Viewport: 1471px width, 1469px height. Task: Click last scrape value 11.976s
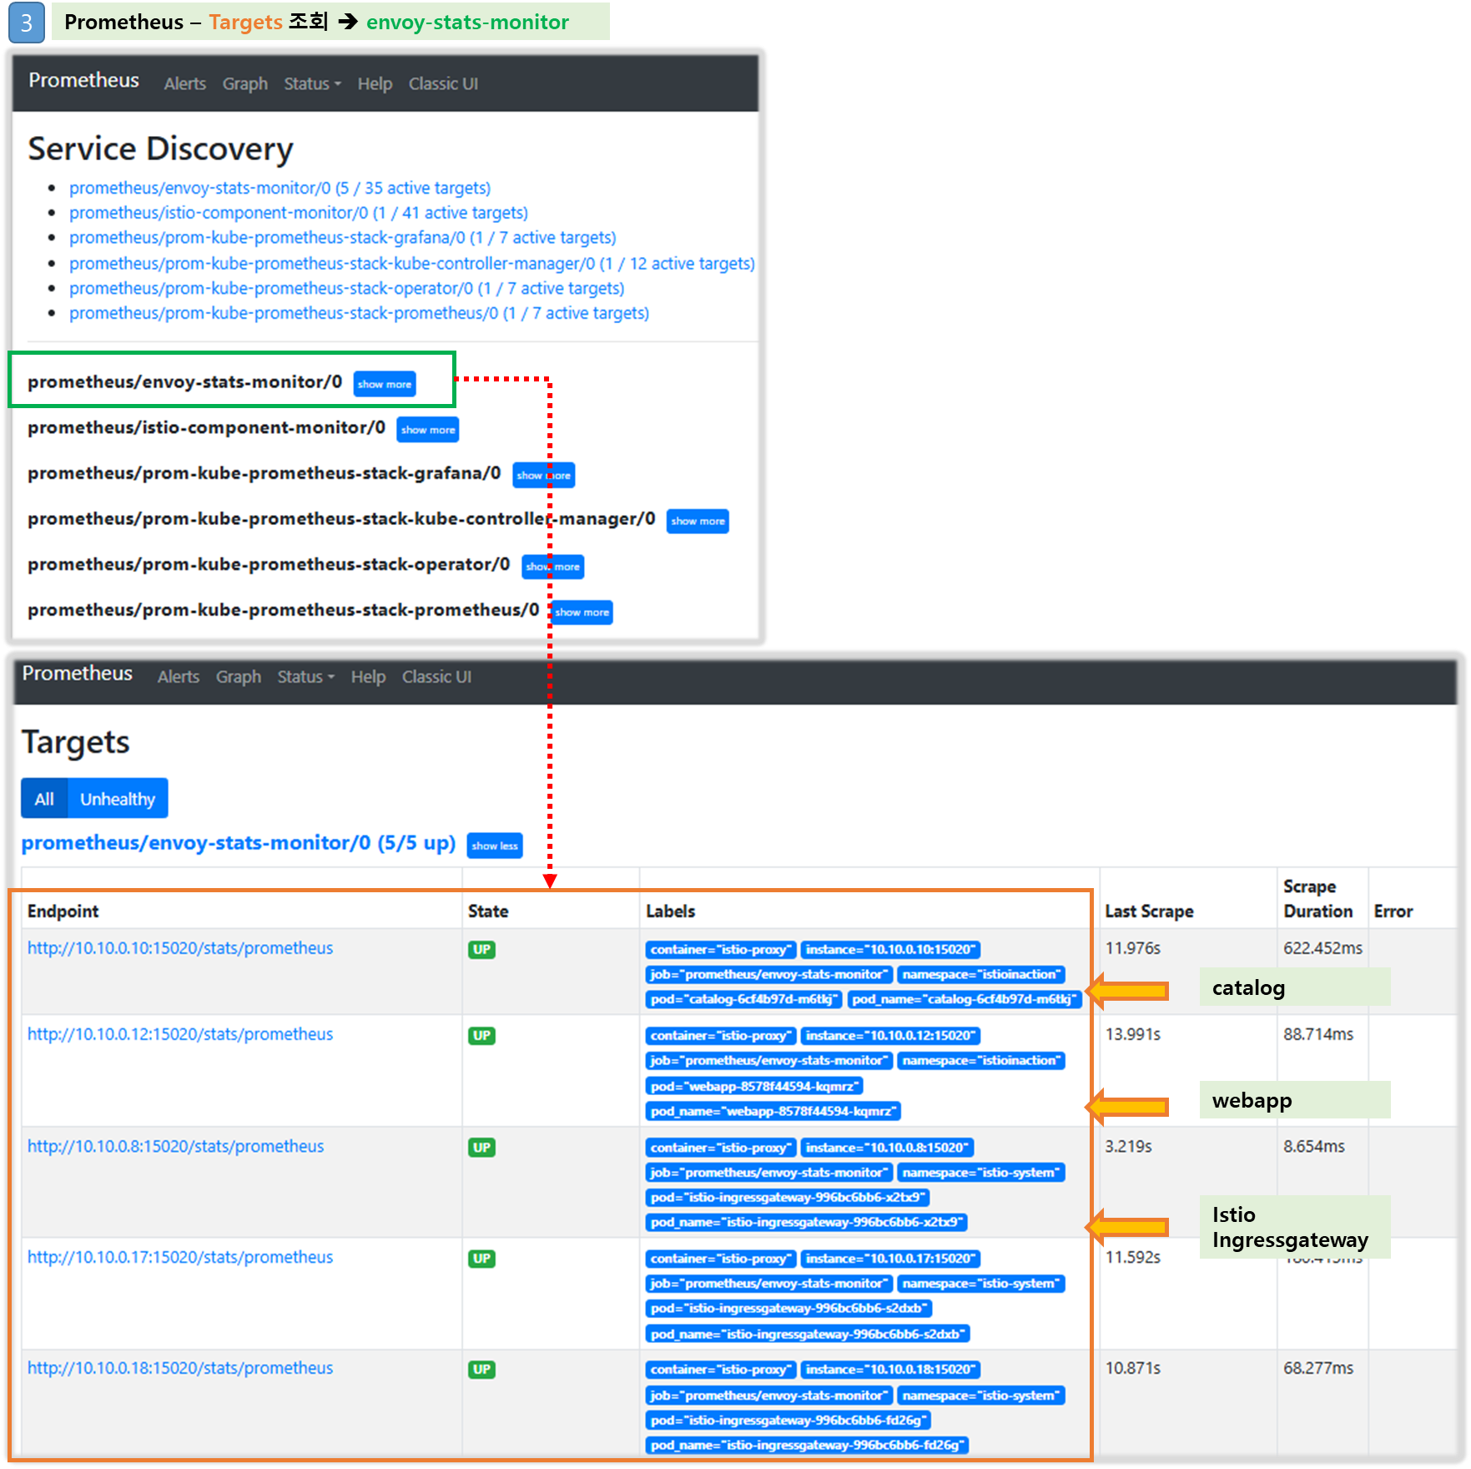1132,948
